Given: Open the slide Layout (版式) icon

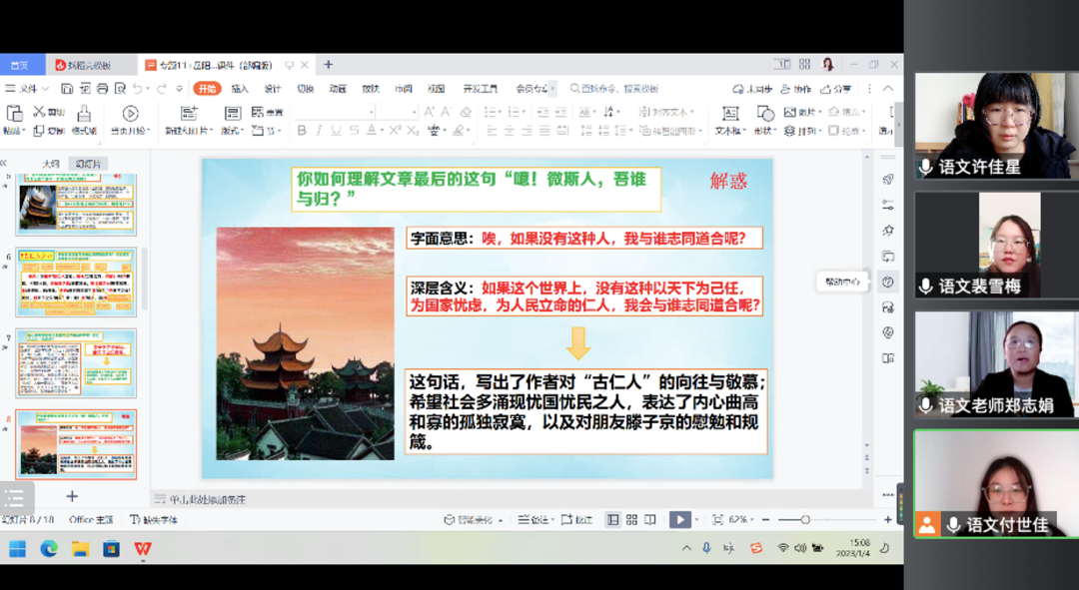Looking at the screenshot, I should 233,114.
